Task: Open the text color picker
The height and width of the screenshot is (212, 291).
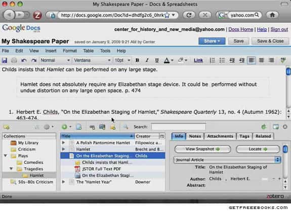Action: [x=169, y=61]
